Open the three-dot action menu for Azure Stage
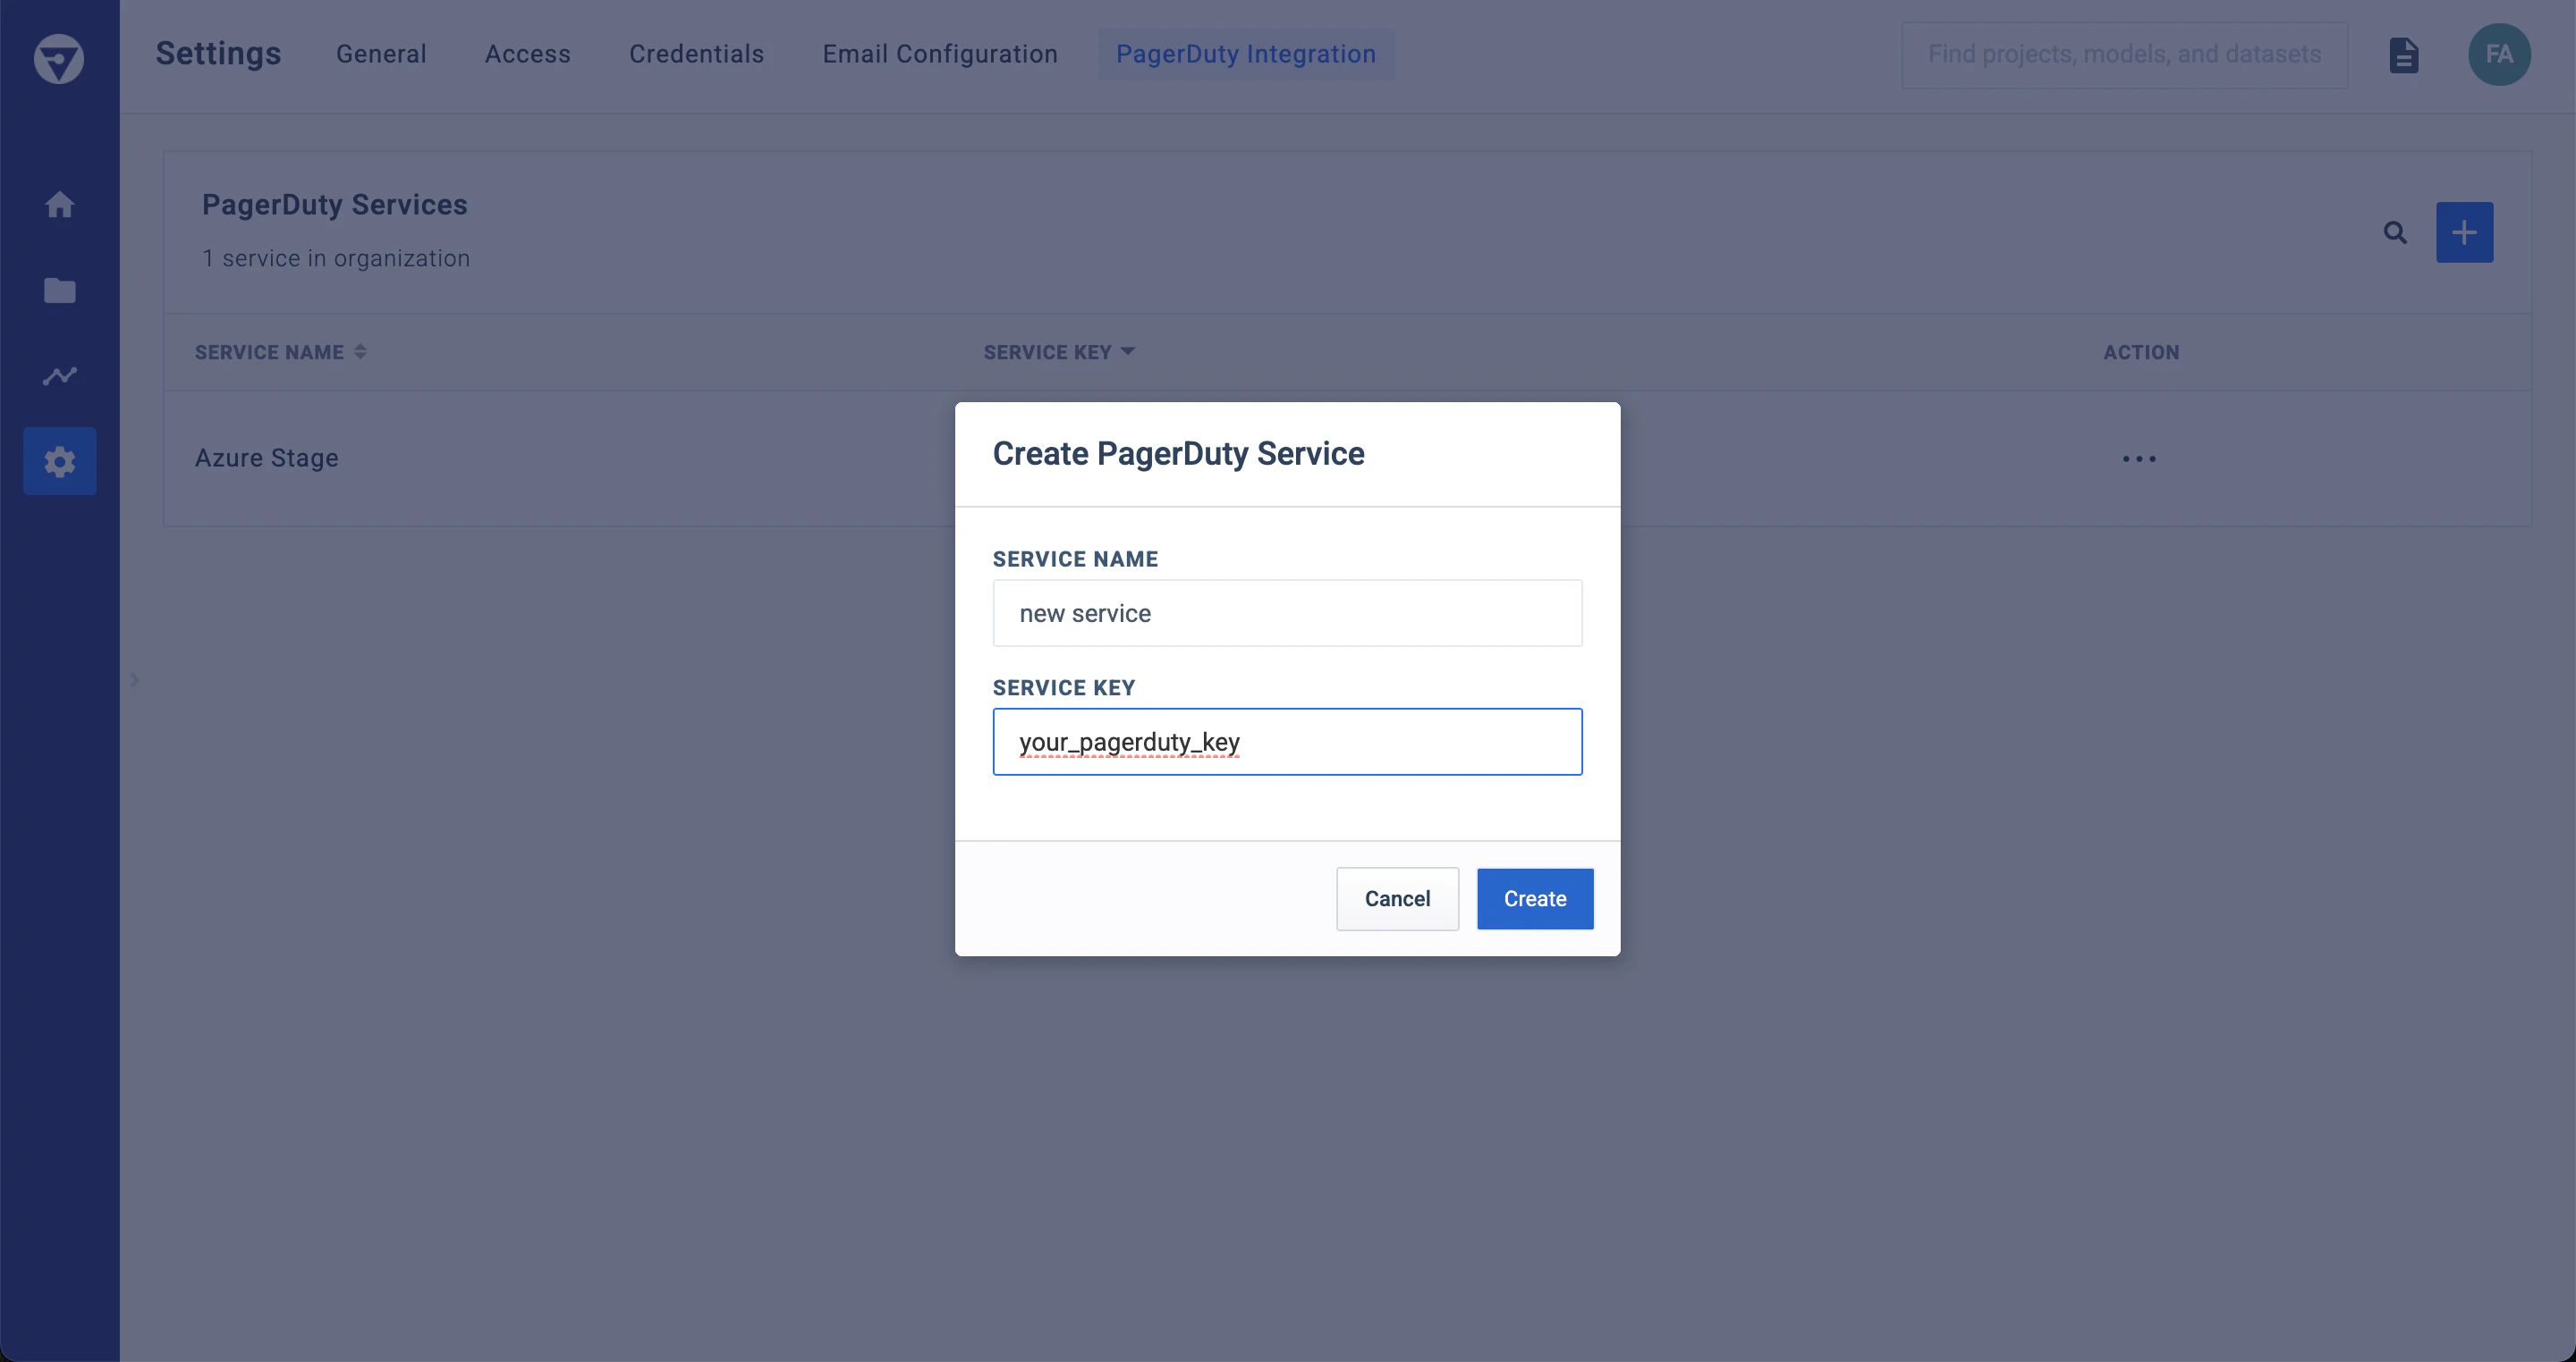 tap(2139, 458)
